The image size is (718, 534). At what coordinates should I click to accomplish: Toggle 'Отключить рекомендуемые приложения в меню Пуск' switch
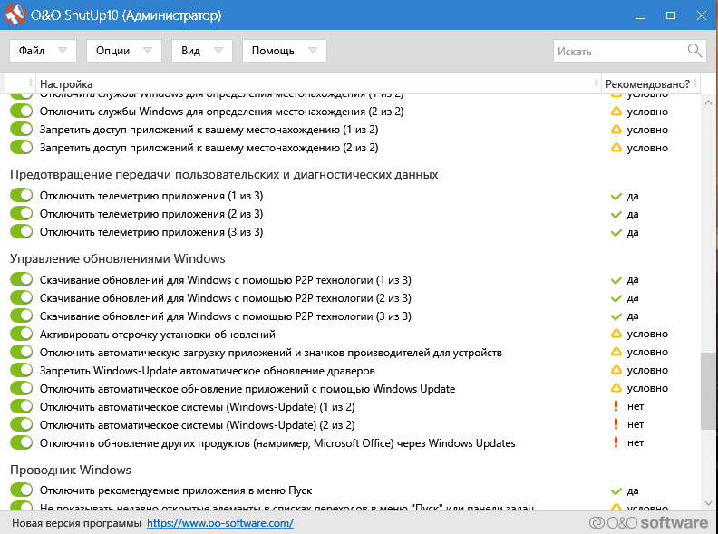coord(22,490)
